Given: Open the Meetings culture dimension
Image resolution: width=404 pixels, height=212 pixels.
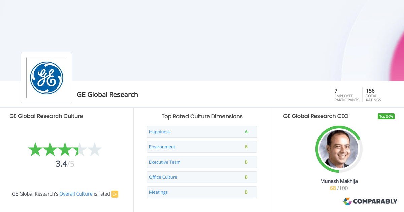Looking at the screenshot, I should tap(202, 192).
